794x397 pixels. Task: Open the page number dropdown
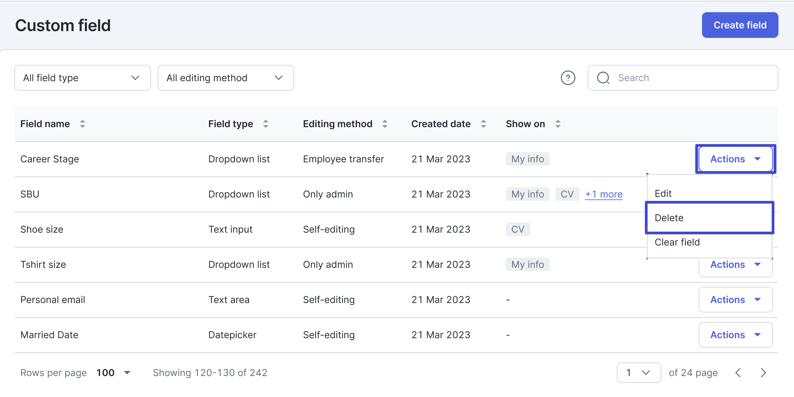[638, 373]
